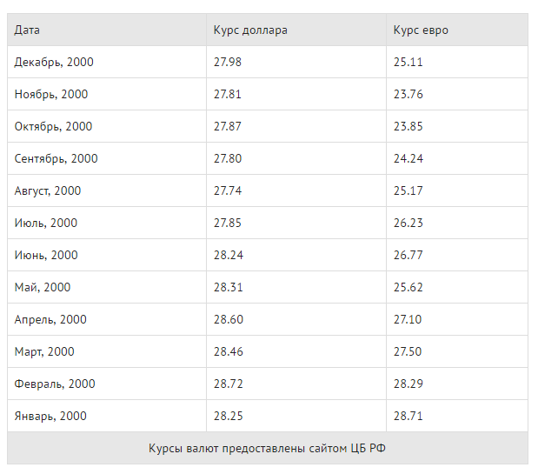Click euro rate 25.17 for August

pyautogui.click(x=408, y=191)
